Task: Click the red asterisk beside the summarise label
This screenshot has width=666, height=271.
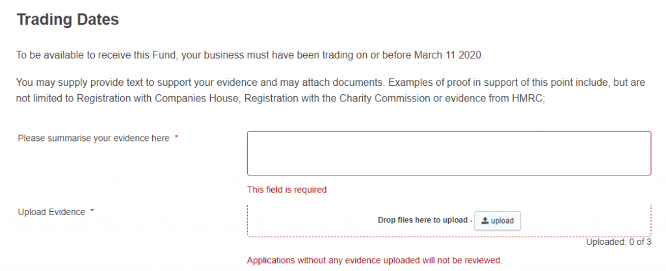Action: [176, 138]
